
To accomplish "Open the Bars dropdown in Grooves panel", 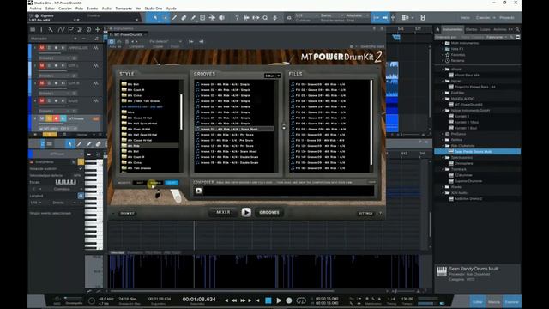I will pyautogui.click(x=273, y=76).
